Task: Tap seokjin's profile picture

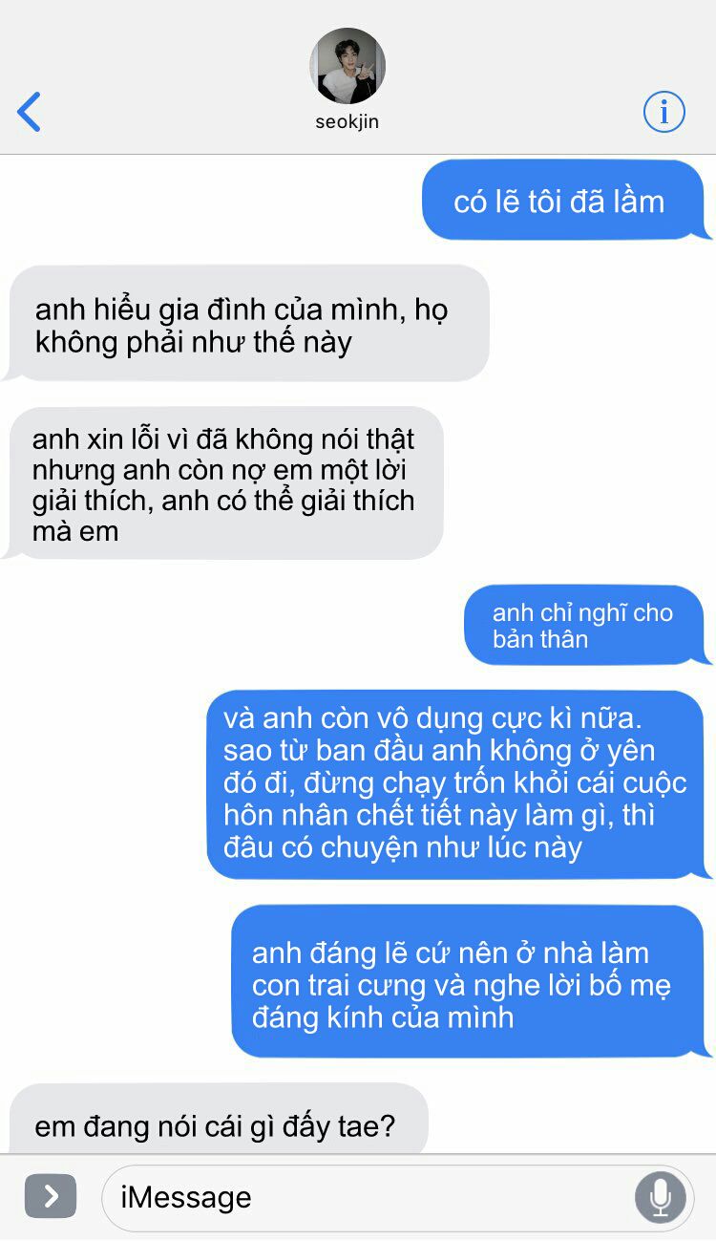Action: 347,66
